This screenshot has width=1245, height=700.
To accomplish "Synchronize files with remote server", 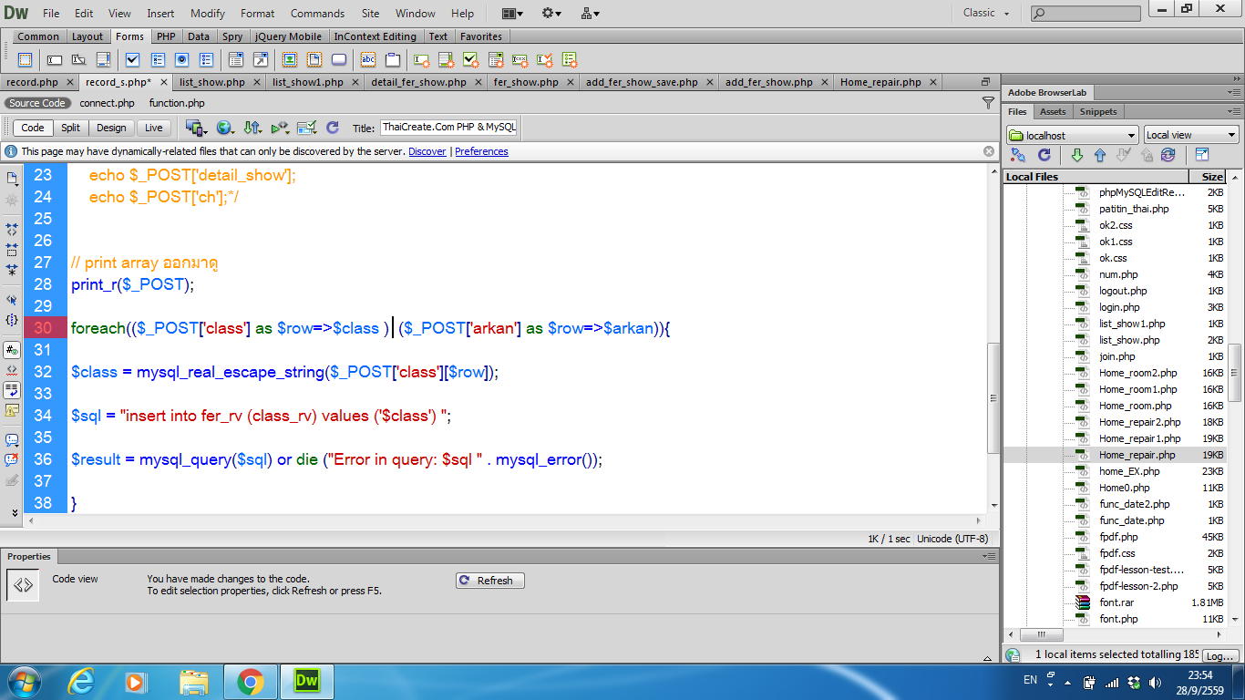I will (x=1168, y=155).
